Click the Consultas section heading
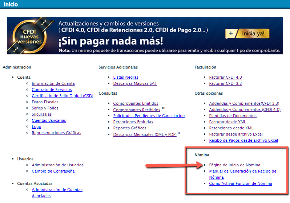 pyautogui.click(x=108, y=94)
